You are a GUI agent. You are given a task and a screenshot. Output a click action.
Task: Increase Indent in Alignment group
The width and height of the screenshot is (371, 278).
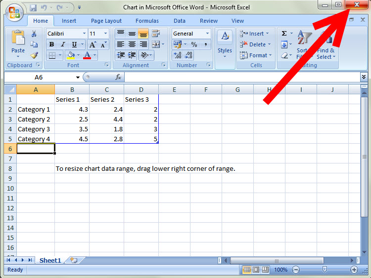(132, 55)
